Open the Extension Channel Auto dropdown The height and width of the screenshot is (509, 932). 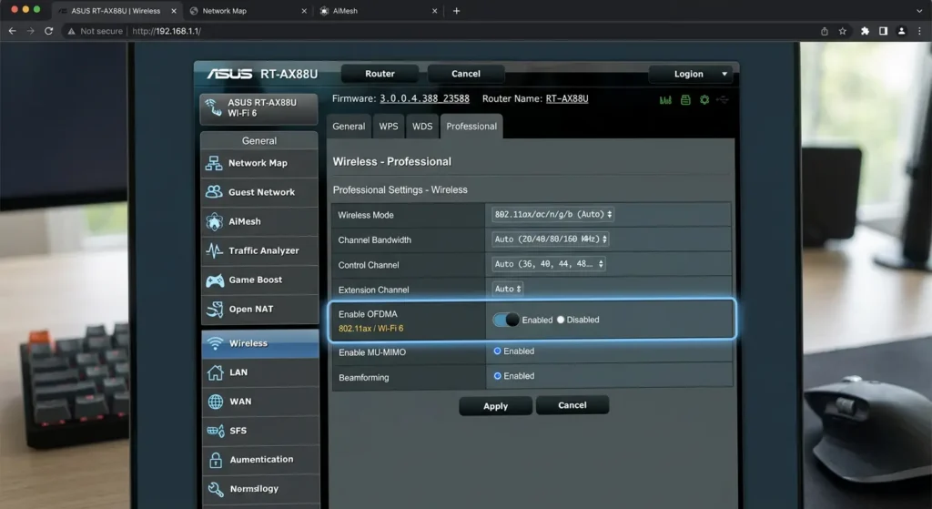pos(508,289)
